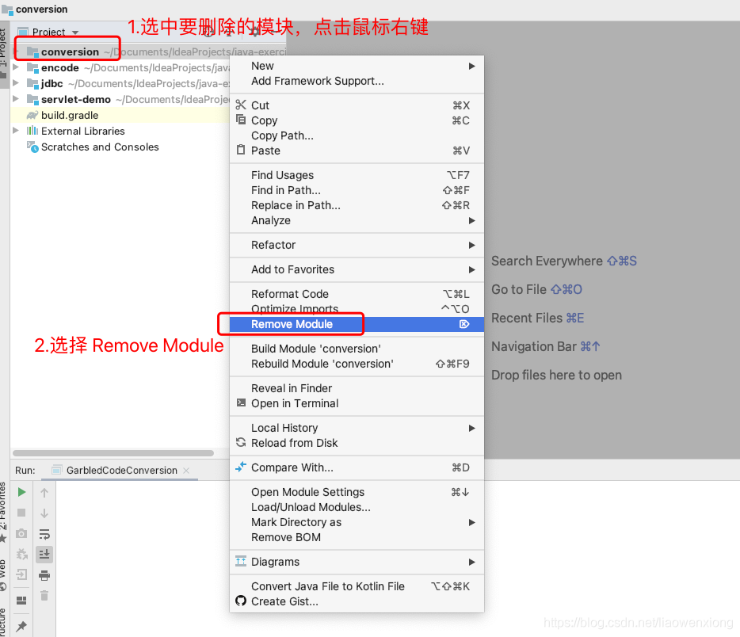Viewport: 740px width, 637px height.
Task: Expand the jdbc module tree arrow
Action: click(x=16, y=82)
